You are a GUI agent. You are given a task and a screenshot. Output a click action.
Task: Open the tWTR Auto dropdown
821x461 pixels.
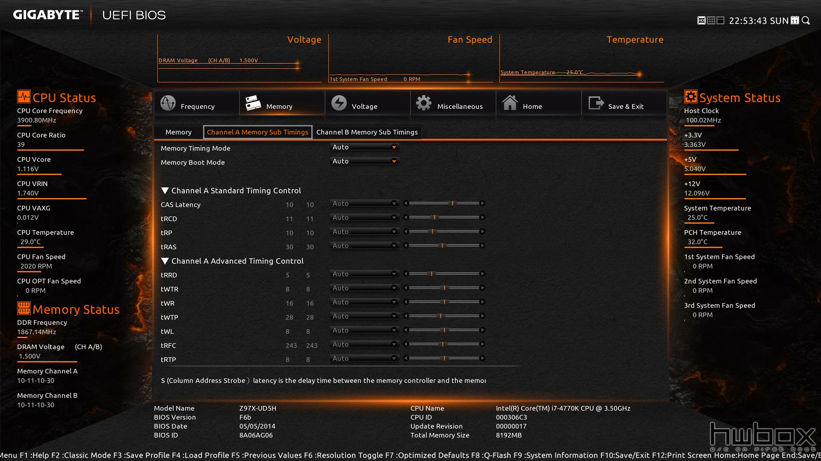click(364, 288)
